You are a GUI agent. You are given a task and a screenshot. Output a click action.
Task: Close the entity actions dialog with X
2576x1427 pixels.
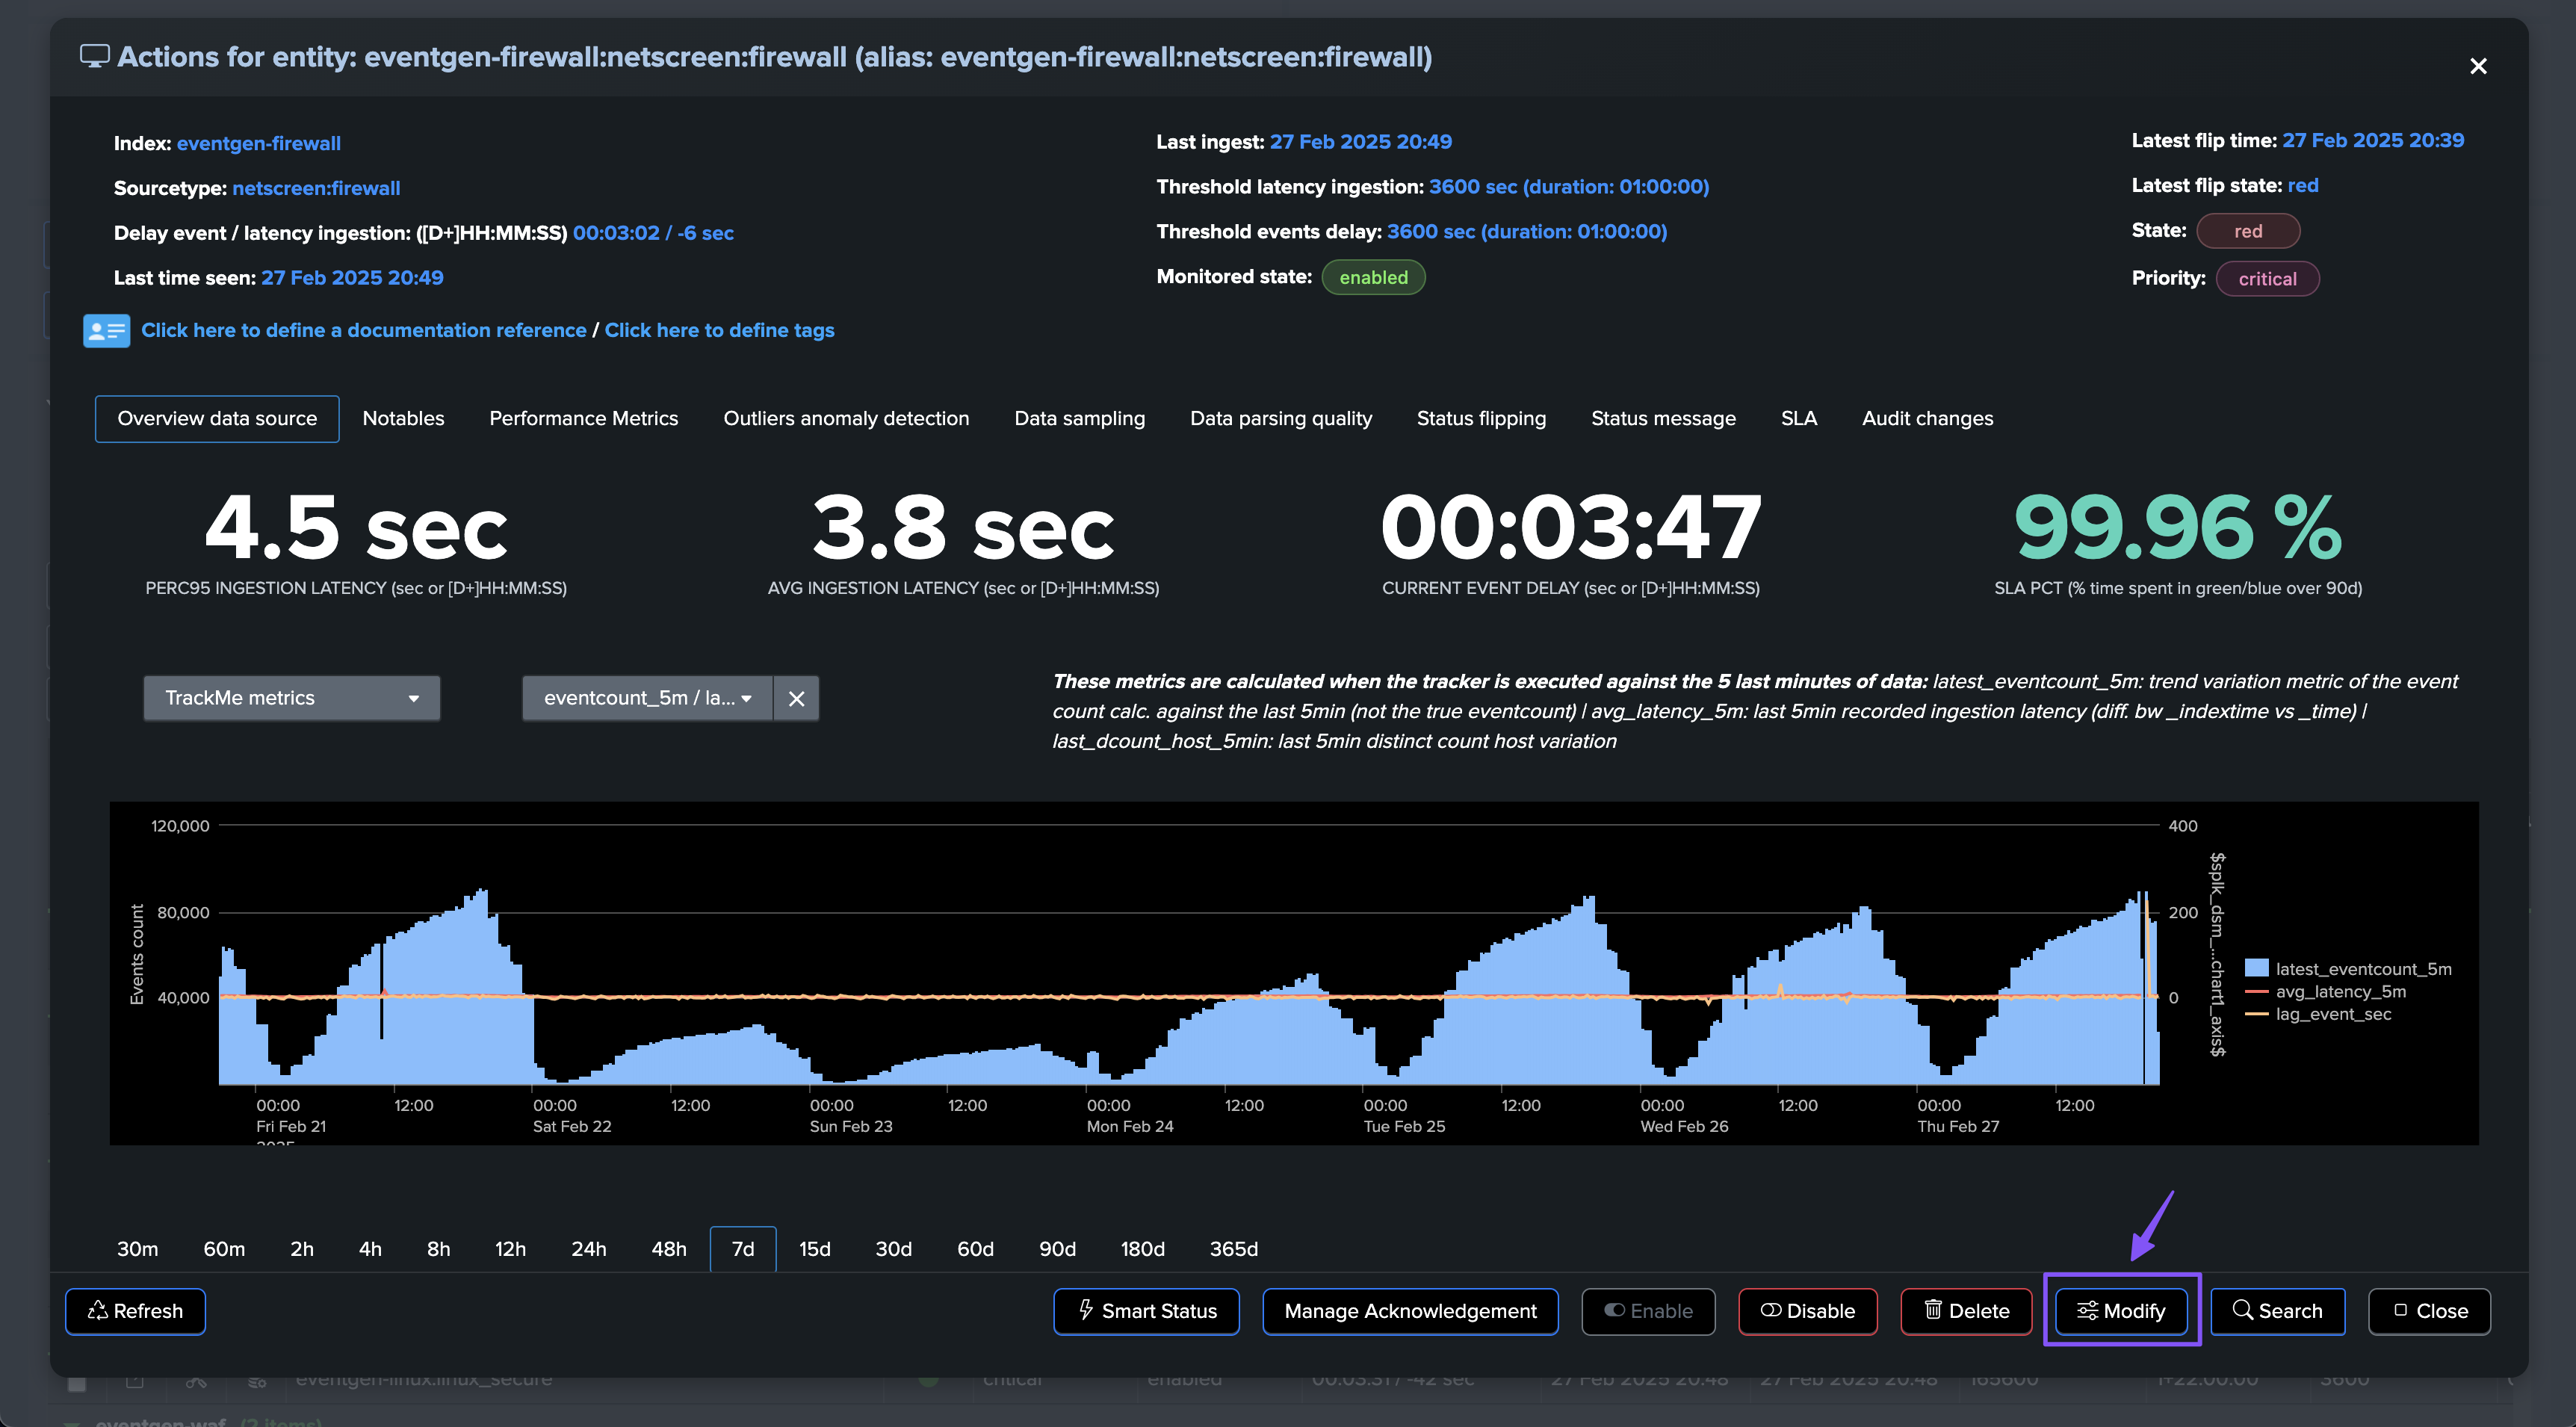pos(2478,66)
